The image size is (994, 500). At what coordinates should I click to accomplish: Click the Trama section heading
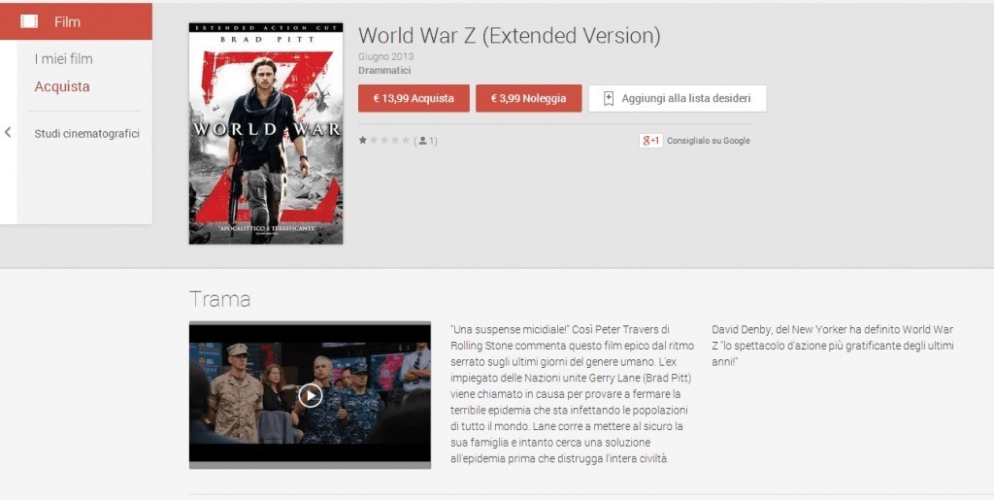click(219, 299)
